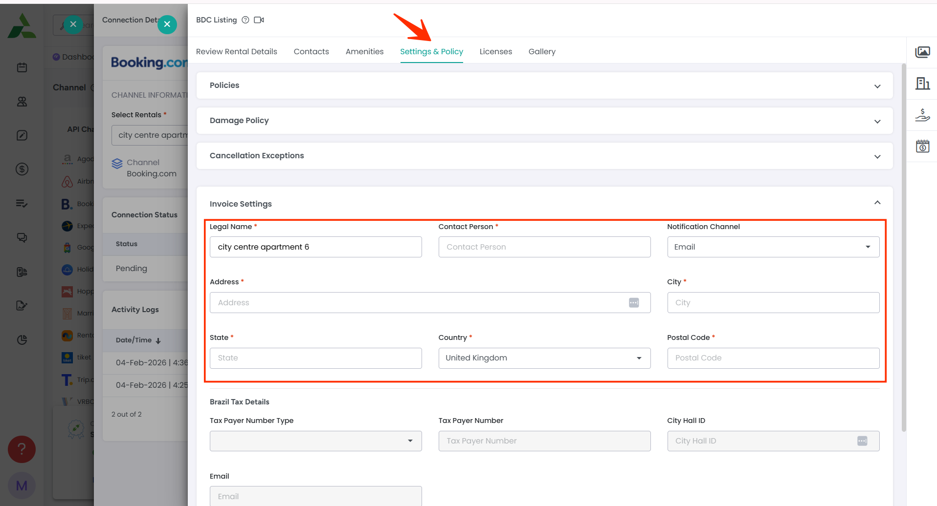Open the video tutorial camera icon
This screenshot has height=506, width=937.
pyautogui.click(x=259, y=20)
